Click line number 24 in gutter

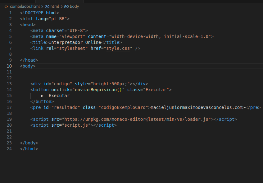coord(9,149)
